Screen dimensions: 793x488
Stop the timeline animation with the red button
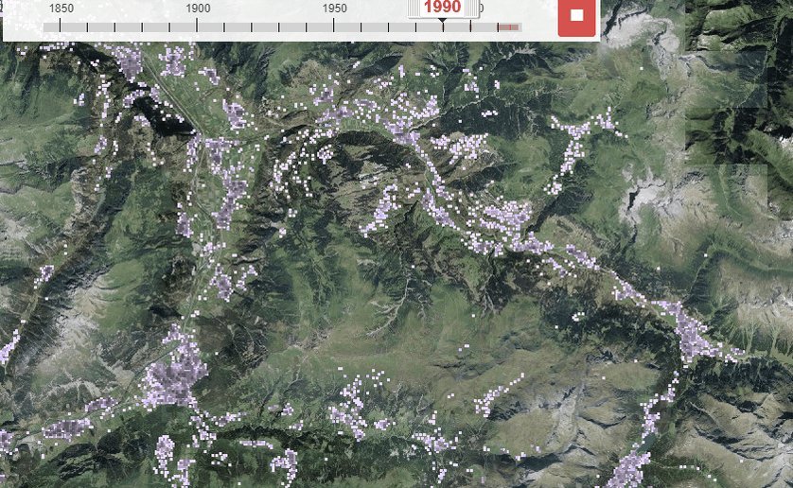click(576, 17)
